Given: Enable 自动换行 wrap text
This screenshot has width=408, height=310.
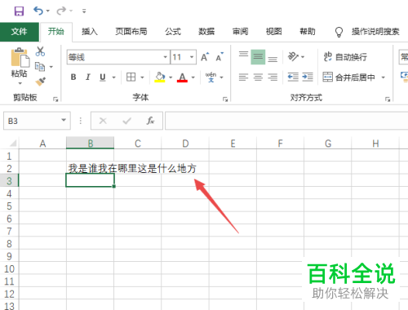Looking at the screenshot, I should [345, 57].
